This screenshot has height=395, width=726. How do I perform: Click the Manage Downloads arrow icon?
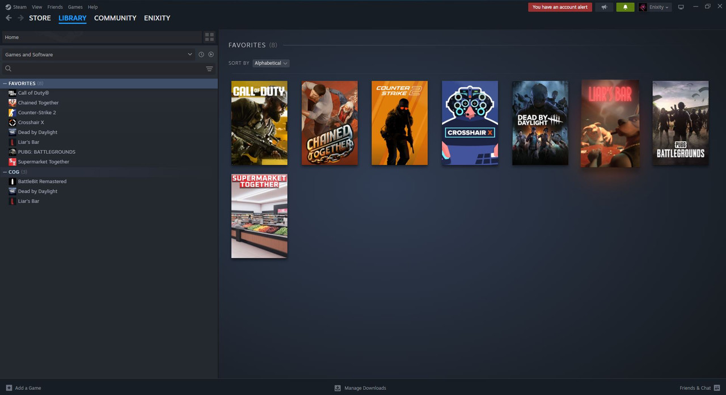[337, 388]
